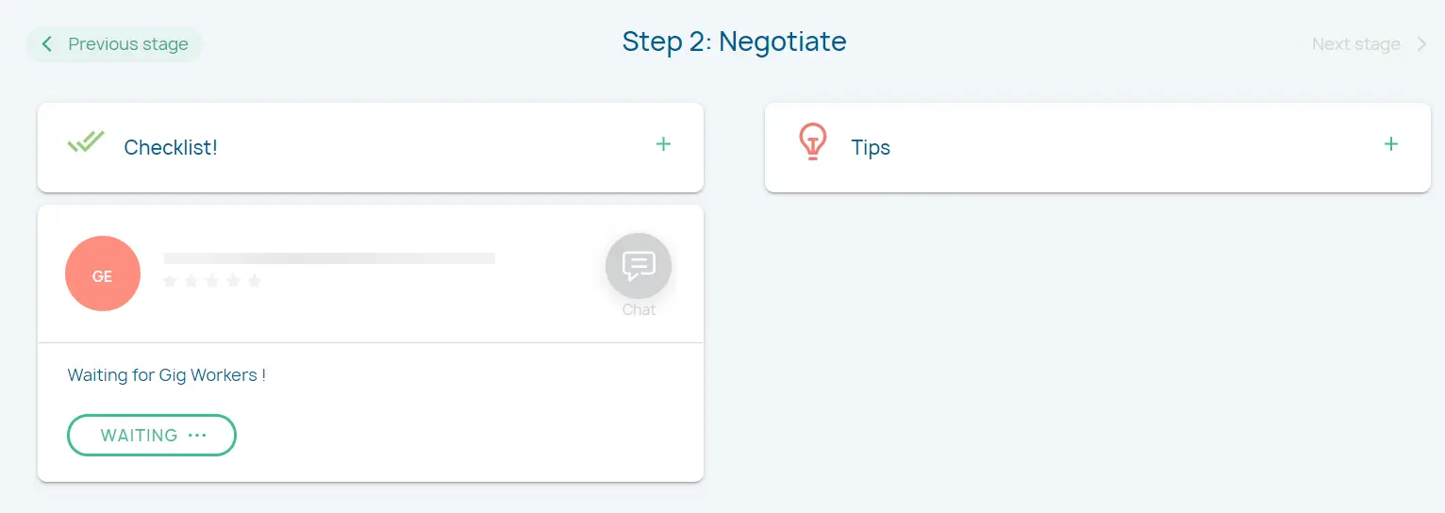Click the Waiting for Gig Workers message
The image size is (1445, 513).
pos(167,375)
